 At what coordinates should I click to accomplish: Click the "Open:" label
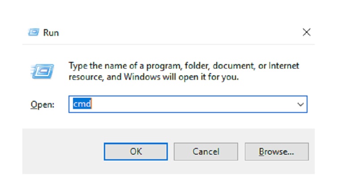pyautogui.click(x=42, y=104)
